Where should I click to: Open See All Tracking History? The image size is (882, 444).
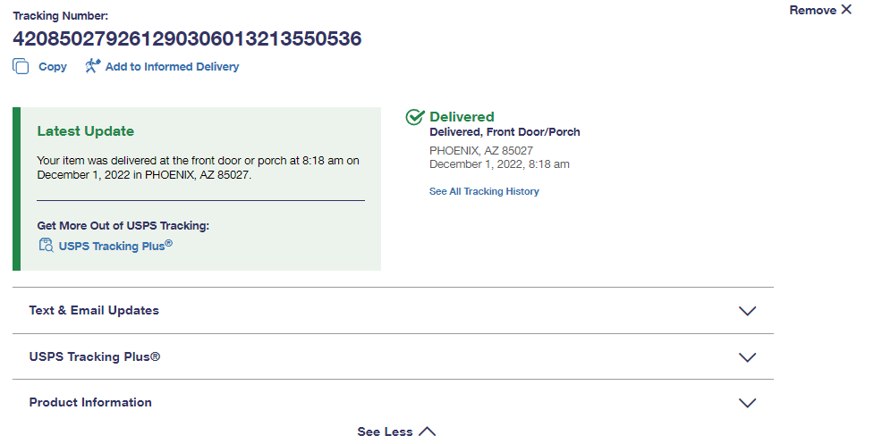pyautogui.click(x=484, y=191)
